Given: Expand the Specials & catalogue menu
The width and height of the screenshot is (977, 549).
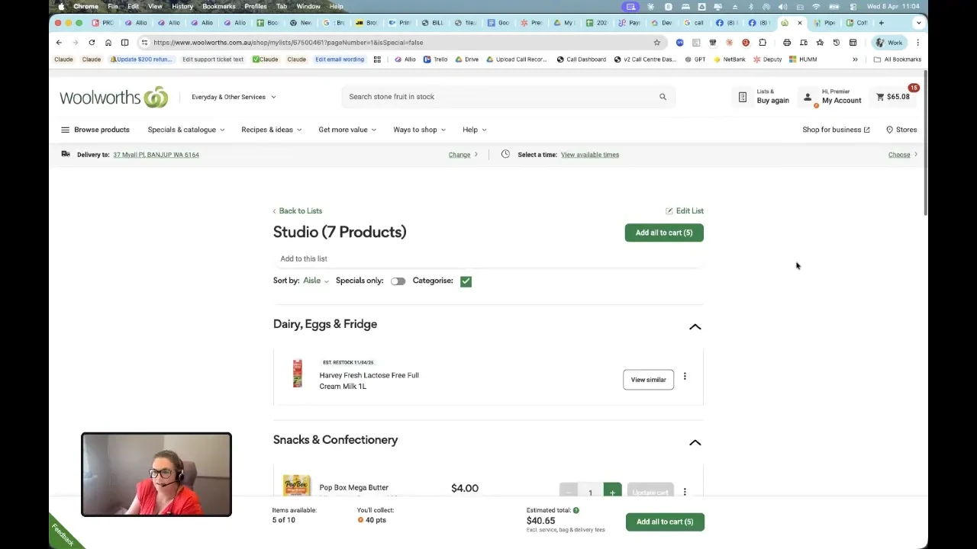Looking at the screenshot, I should click(x=186, y=130).
